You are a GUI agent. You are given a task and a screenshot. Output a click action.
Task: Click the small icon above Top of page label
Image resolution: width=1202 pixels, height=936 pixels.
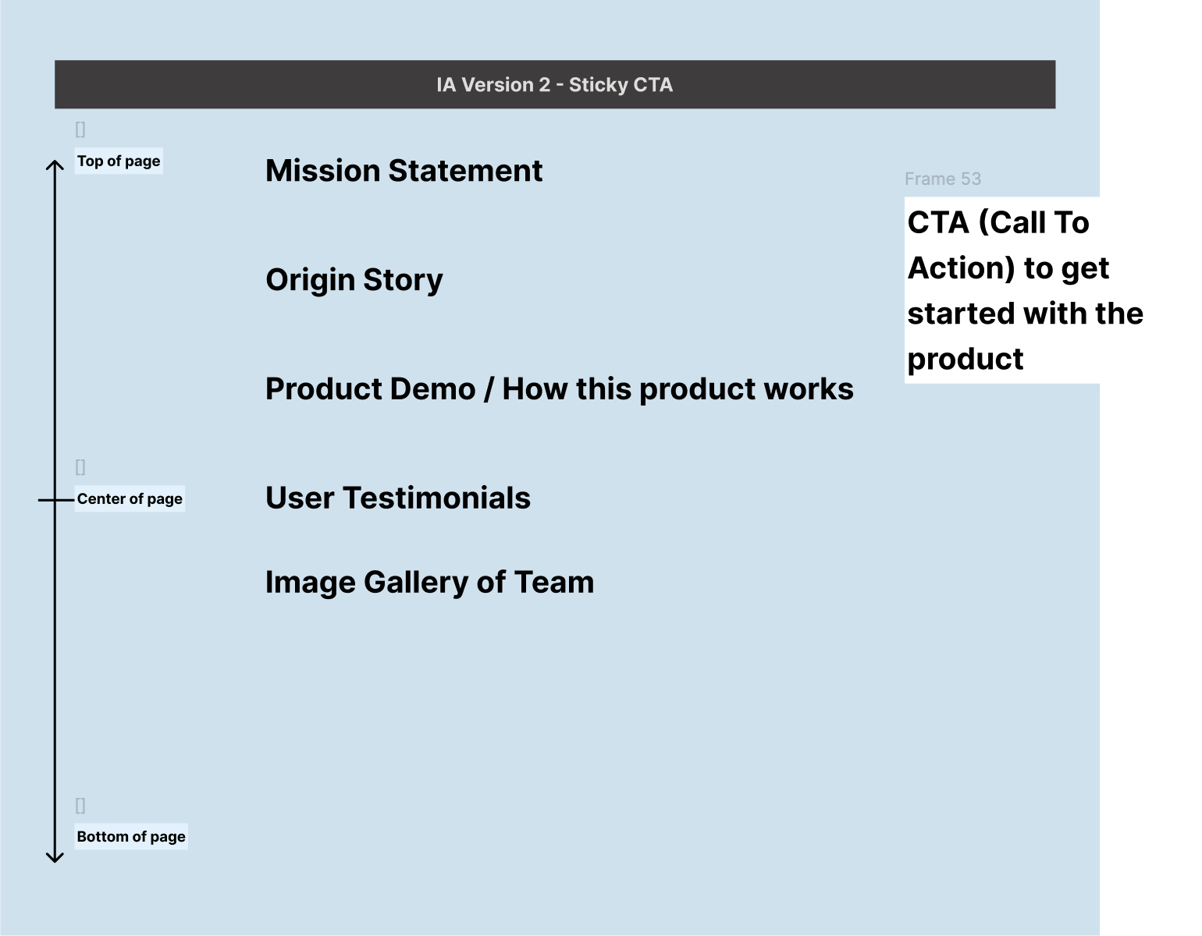coord(80,127)
